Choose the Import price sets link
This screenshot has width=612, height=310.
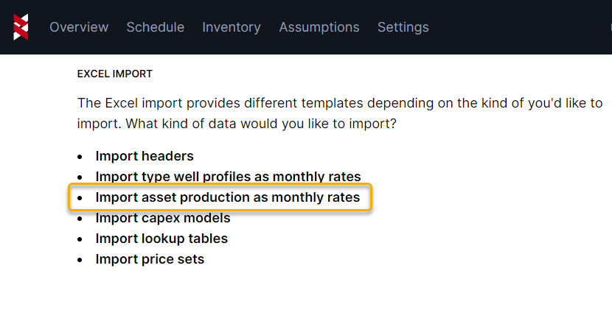click(x=150, y=259)
